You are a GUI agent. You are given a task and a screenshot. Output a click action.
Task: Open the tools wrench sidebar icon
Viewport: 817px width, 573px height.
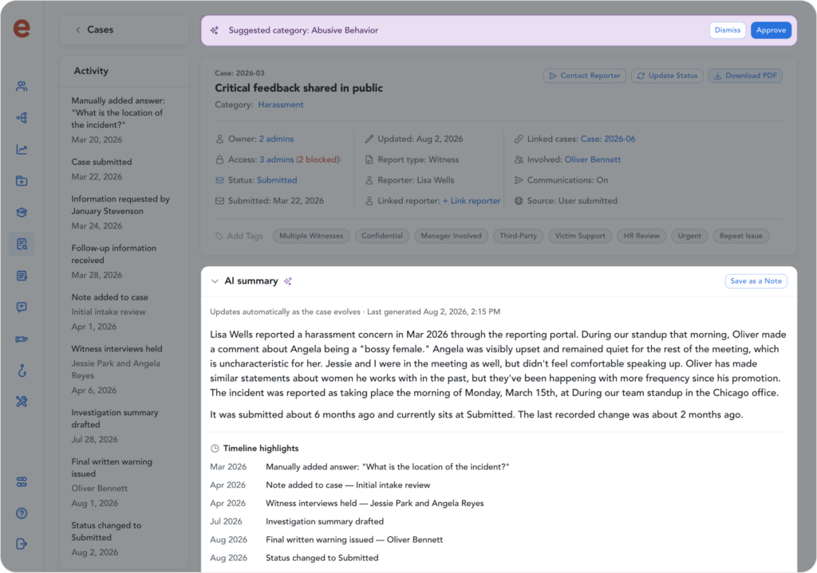22,402
